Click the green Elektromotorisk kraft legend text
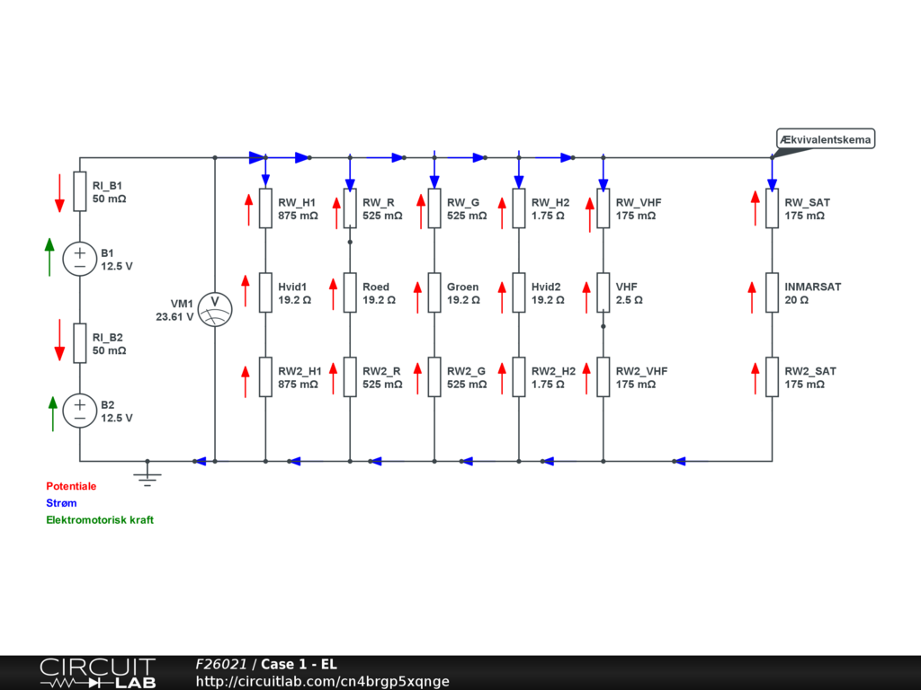This screenshot has height=690, width=921. [x=100, y=520]
